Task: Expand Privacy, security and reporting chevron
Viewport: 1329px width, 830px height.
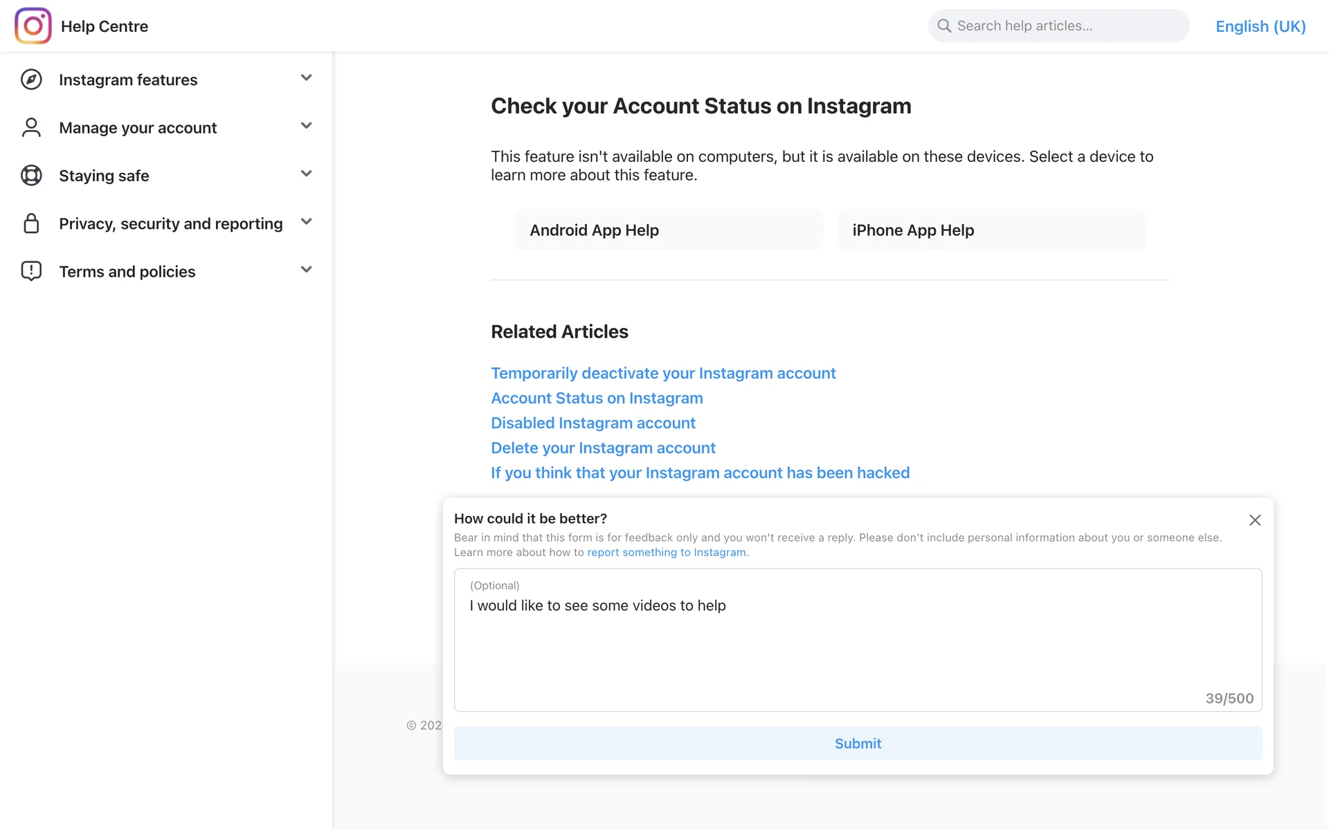Action: pyautogui.click(x=306, y=221)
